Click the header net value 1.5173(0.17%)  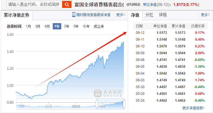(186, 5)
